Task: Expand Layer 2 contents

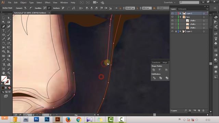Action: [x=180, y=13]
